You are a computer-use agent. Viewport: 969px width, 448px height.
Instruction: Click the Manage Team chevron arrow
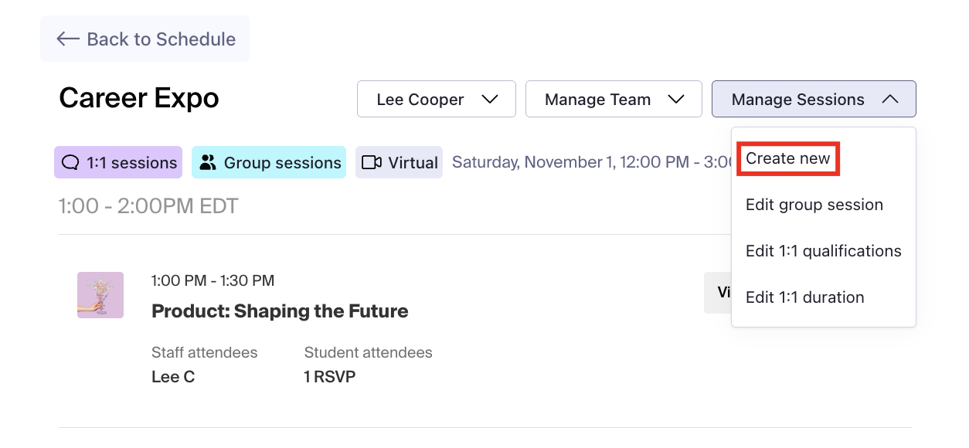676,100
